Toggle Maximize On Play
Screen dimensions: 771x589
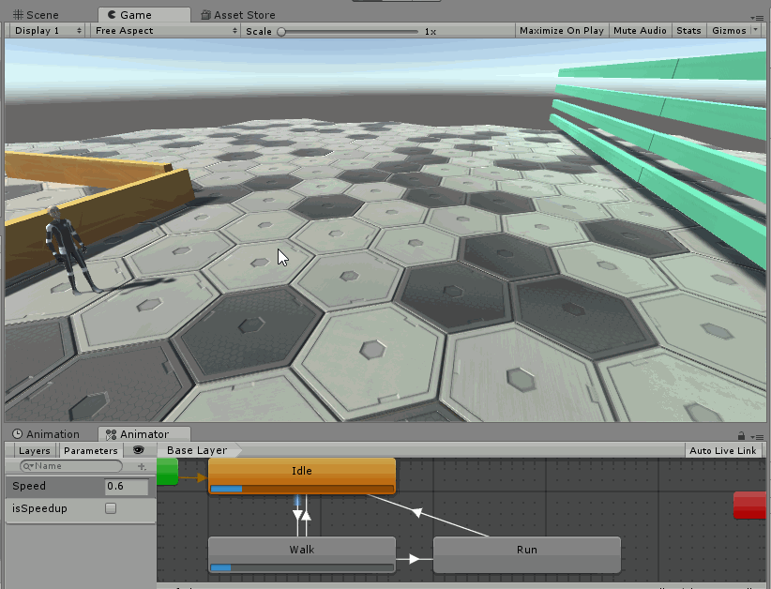coord(561,29)
